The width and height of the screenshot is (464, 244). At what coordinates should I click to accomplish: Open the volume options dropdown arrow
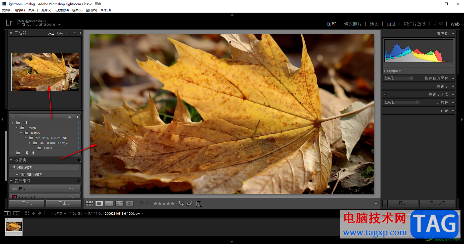coord(77,117)
